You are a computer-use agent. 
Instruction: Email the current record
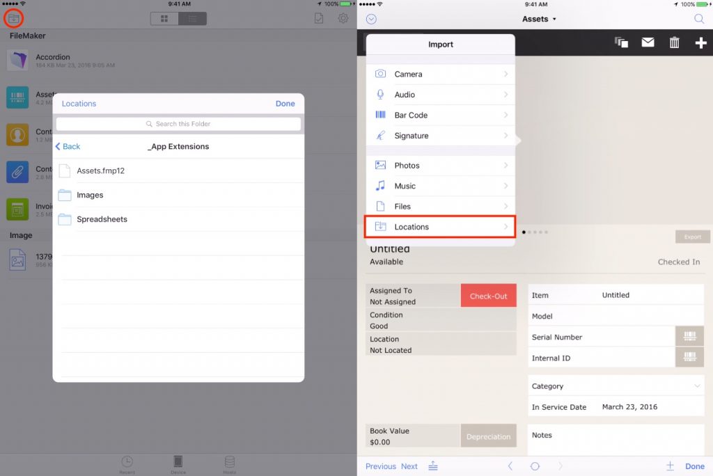pyautogui.click(x=648, y=42)
